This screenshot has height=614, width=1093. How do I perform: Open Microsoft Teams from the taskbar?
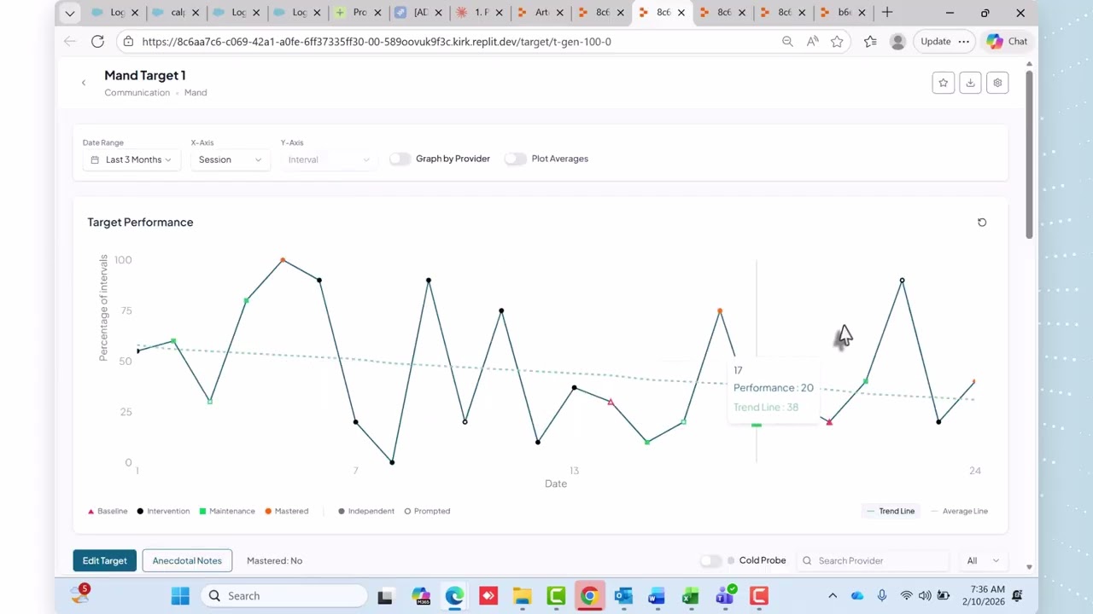725,596
